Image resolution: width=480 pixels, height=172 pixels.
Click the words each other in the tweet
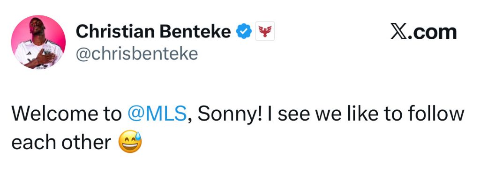61,143
